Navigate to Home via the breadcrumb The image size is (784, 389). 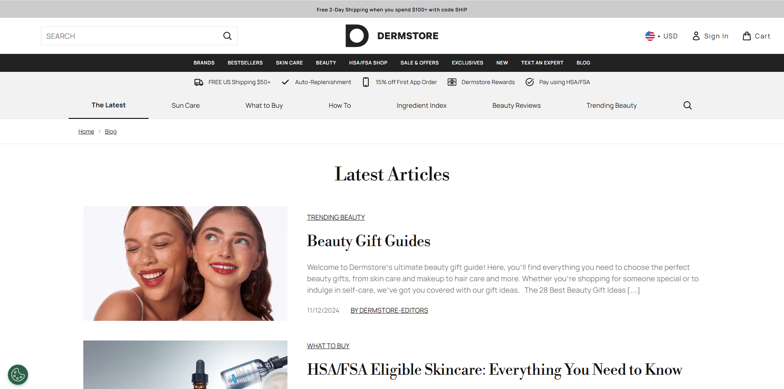point(86,131)
